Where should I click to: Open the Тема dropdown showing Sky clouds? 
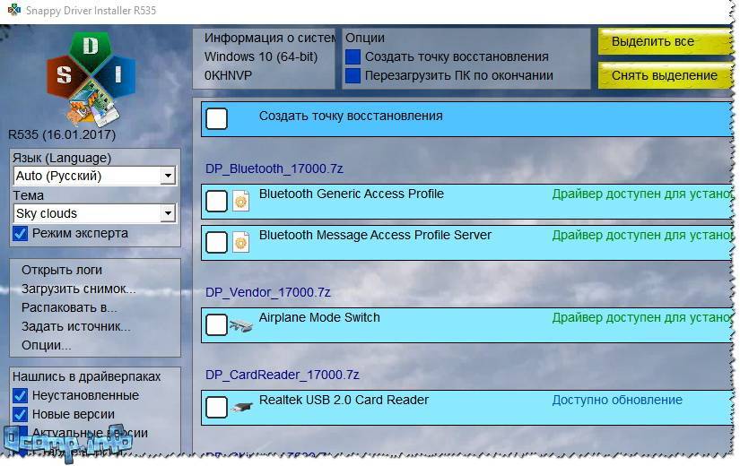(x=95, y=213)
